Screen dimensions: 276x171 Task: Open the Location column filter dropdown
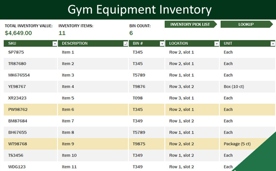pos(217,43)
